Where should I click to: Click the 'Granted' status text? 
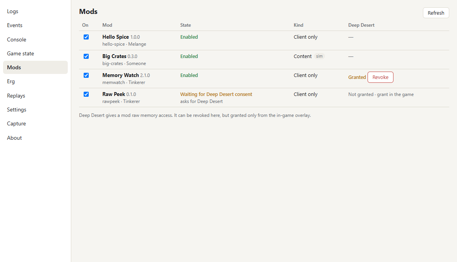tap(357, 77)
